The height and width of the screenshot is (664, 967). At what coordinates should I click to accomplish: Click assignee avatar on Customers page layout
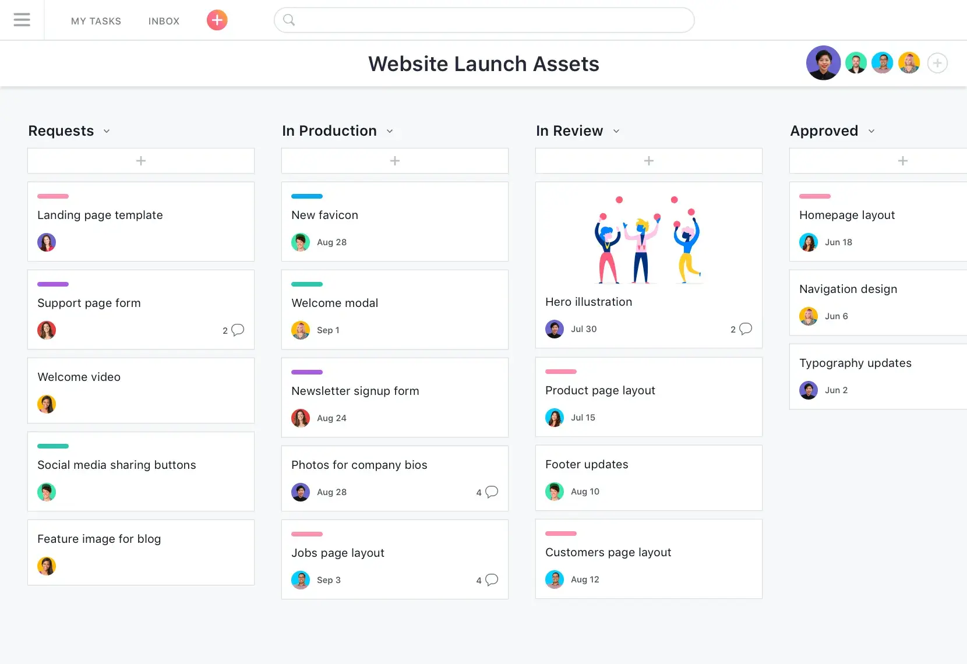click(555, 580)
